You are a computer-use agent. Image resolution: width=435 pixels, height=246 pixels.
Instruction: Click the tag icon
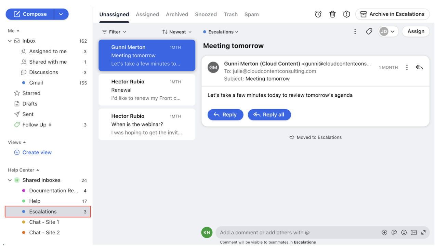pos(369,31)
